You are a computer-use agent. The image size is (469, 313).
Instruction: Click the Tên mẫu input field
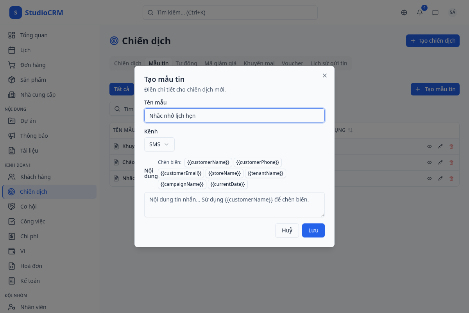[234, 116]
